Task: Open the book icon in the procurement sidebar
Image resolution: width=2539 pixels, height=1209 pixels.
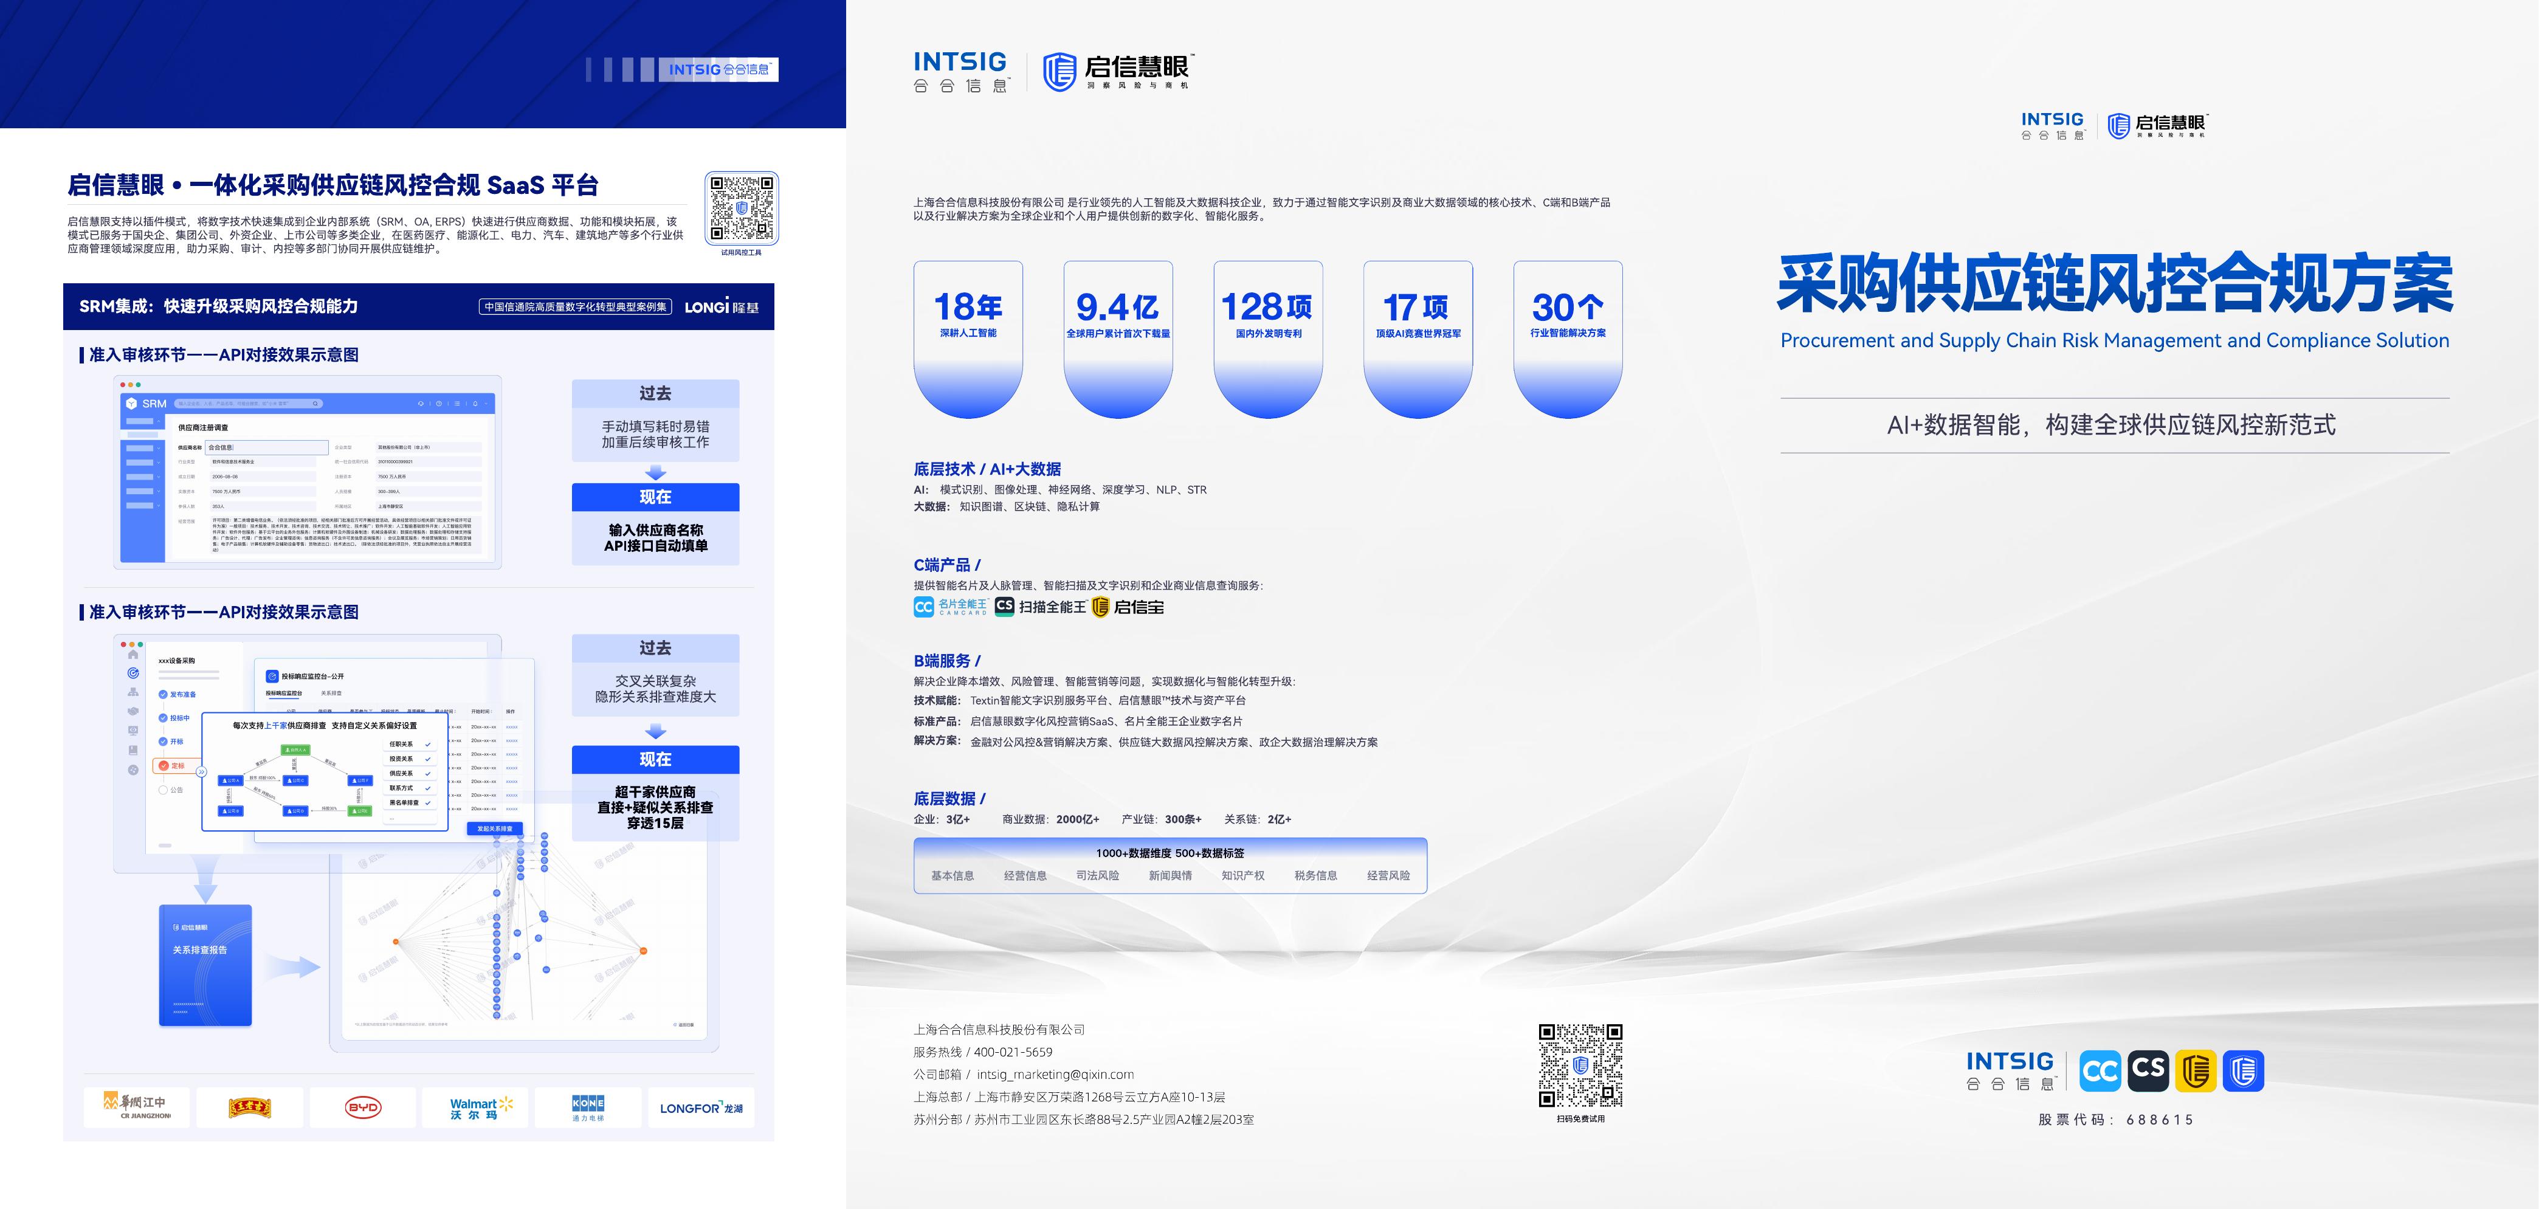Action: 133,750
